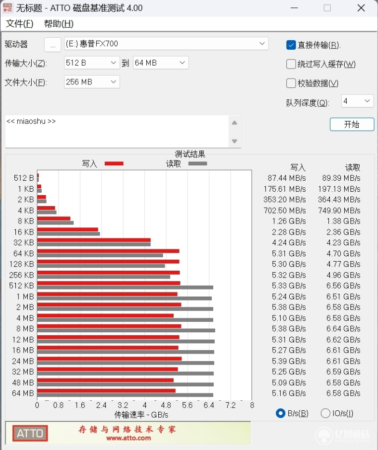Click the 5.39 GB/s write value
The height and width of the screenshot is (450, 378).
pyautogui.click(x=289, y=361)
